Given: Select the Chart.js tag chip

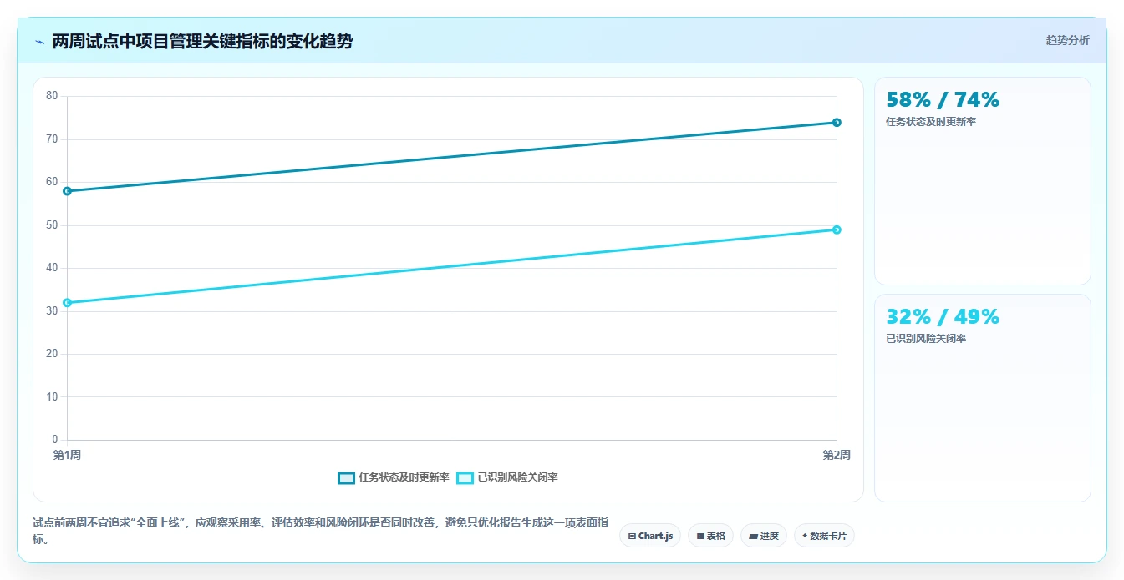Looking at the screenshot, I should 650,536.
